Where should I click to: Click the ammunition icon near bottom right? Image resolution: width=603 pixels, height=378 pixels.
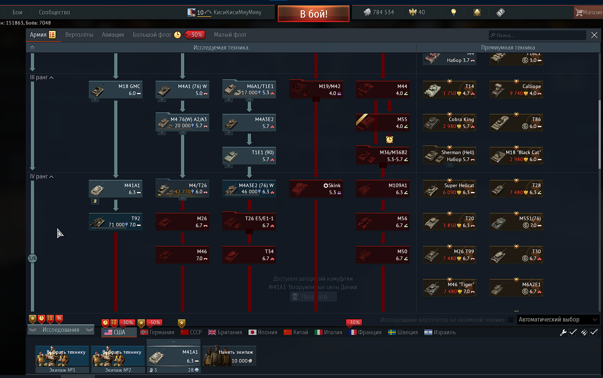584,332
